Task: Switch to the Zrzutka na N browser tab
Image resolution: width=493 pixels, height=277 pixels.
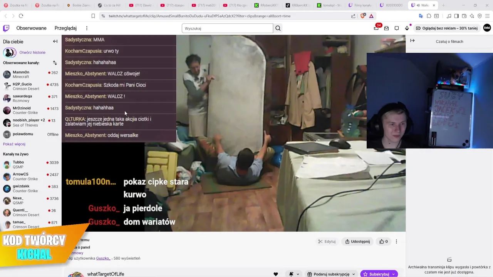Action: pyautogui.click(x=16, y=5)
